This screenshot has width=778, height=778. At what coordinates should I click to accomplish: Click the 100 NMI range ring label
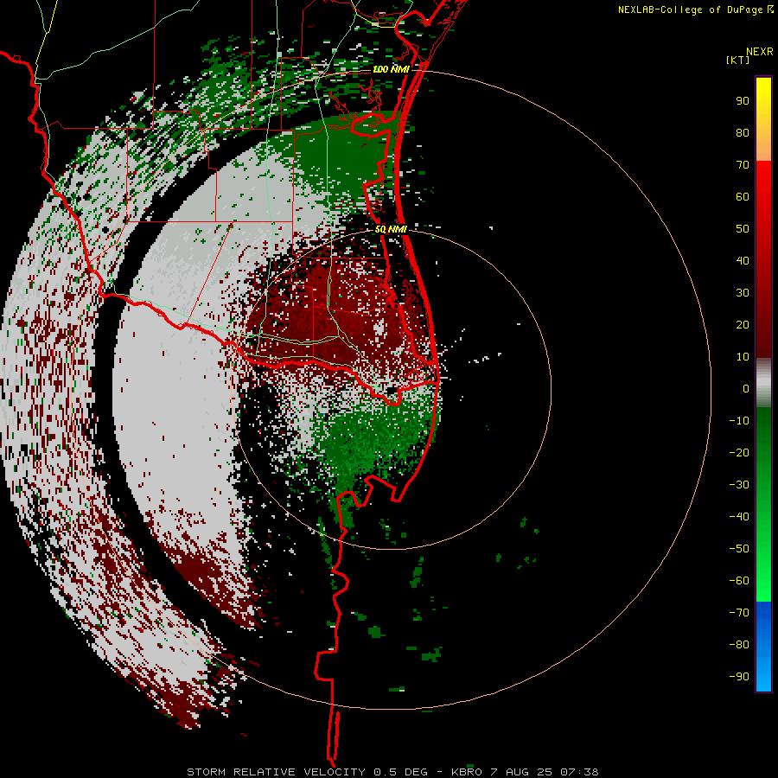391,69
